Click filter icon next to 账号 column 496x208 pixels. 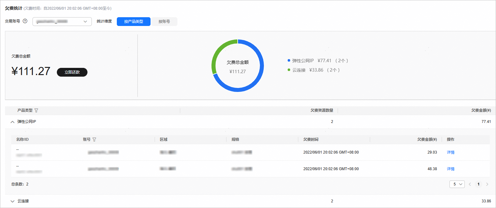click(94, 140)
